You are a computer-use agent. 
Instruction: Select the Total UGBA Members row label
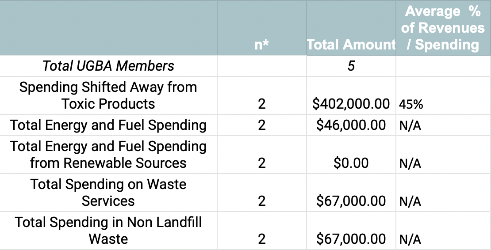coord(108,66)
